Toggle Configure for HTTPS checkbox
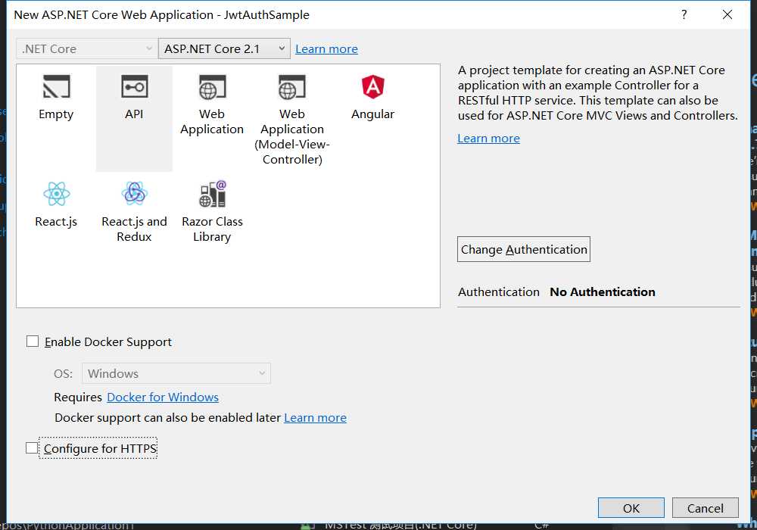 tap(32, 448)
